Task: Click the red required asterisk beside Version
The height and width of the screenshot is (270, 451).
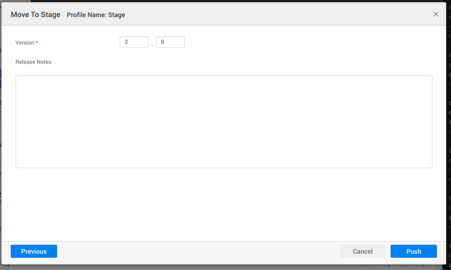Action: [x=37, y=43]
